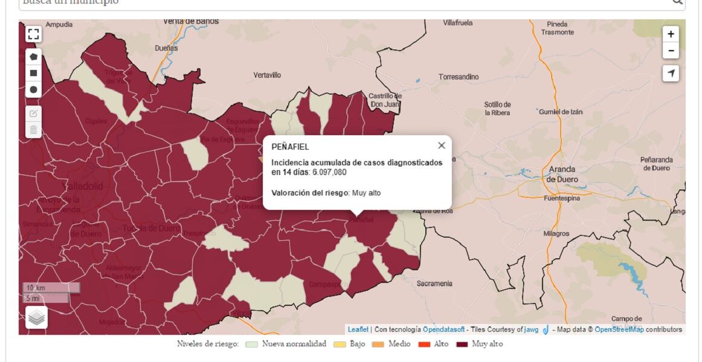The height and width of the screenshot is (362, 702).
Task: Open the Opendatasoft link
Action: tap(443, 329)
